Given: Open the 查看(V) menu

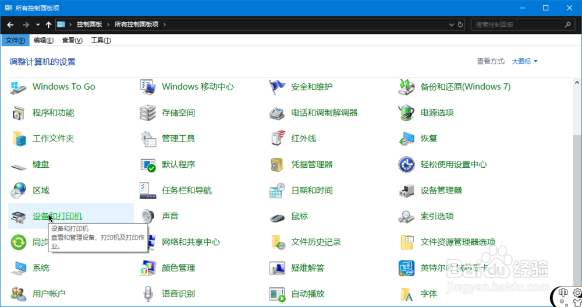Looking at the screenshot, I should pos(72,40).
